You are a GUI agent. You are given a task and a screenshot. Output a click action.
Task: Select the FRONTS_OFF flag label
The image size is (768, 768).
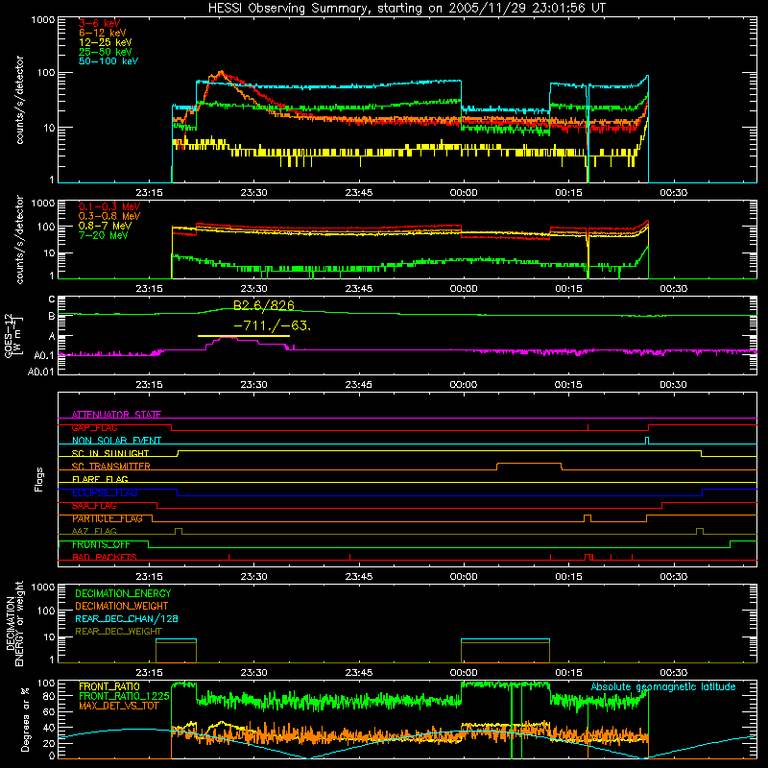coord(101,544)
